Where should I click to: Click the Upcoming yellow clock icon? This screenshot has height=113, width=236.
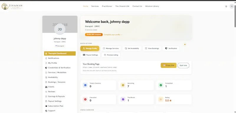tap(123, 85)
